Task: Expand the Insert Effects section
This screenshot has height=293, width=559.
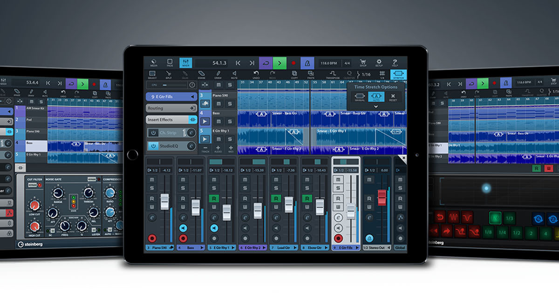Action: tap(171, 120)
